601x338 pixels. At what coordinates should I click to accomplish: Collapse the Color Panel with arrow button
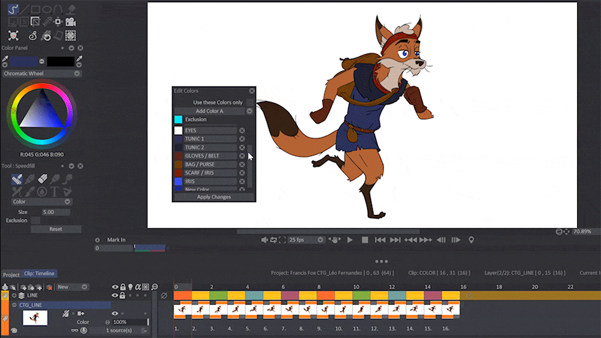click(x=72, y=48)
